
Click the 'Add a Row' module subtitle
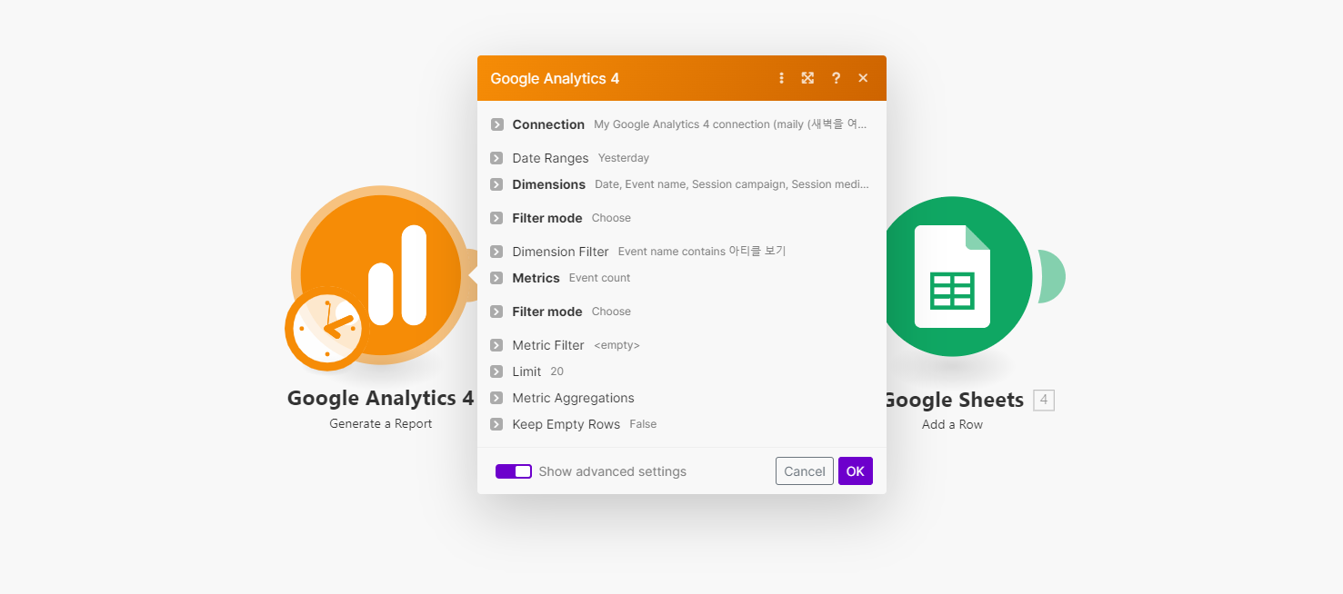[x=952, y=424]
